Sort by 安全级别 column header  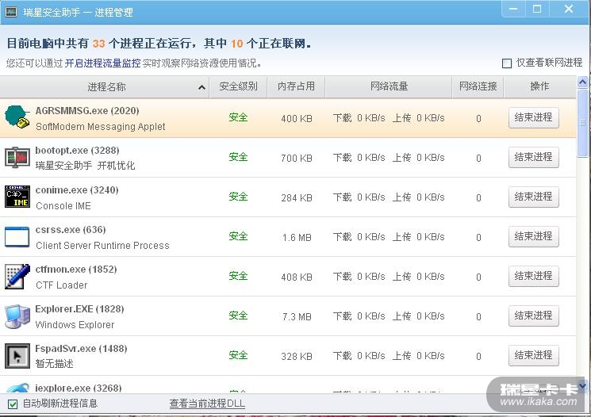pyautogui.click(x=238, y=86)
